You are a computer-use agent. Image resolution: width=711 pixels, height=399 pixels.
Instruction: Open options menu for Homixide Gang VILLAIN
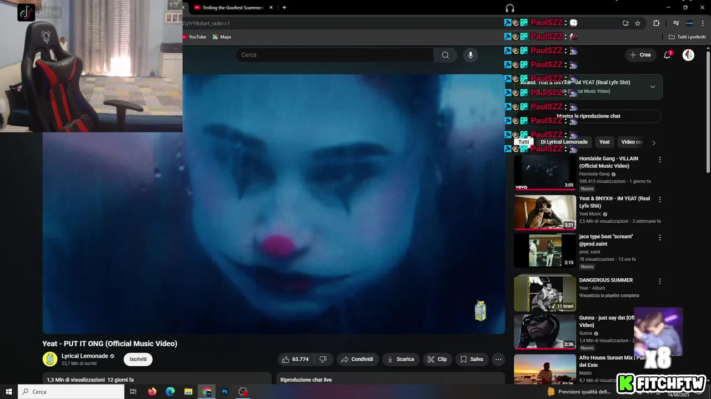[x=660, y=160]
